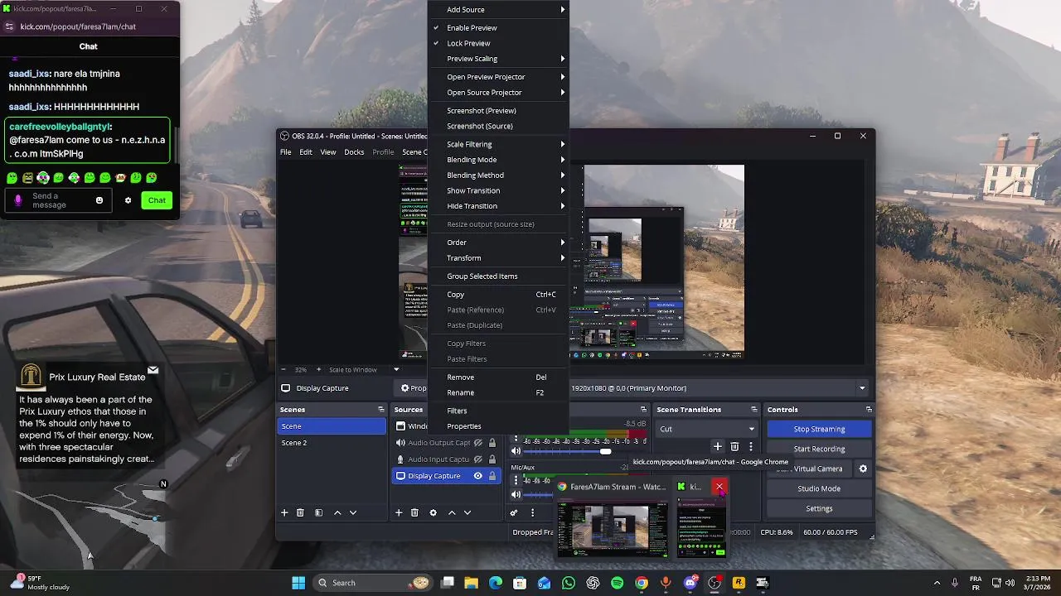
Task: Open Spotify from the taskbar
Action: click(618, 583)
